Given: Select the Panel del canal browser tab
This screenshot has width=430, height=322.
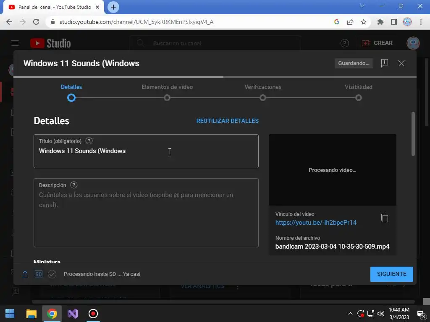Looking at the screenshot, I should pos(54,7).
